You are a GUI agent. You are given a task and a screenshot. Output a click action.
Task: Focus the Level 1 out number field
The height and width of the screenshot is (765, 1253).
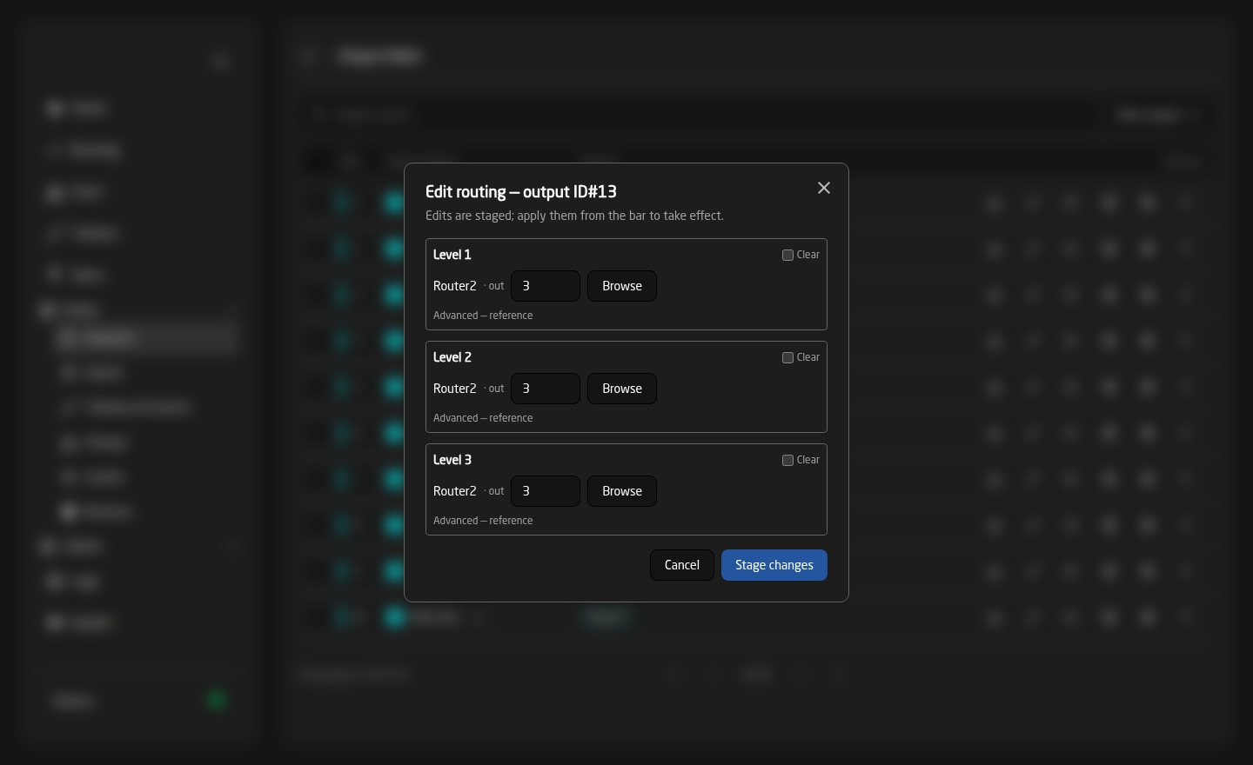coord(546,286)
